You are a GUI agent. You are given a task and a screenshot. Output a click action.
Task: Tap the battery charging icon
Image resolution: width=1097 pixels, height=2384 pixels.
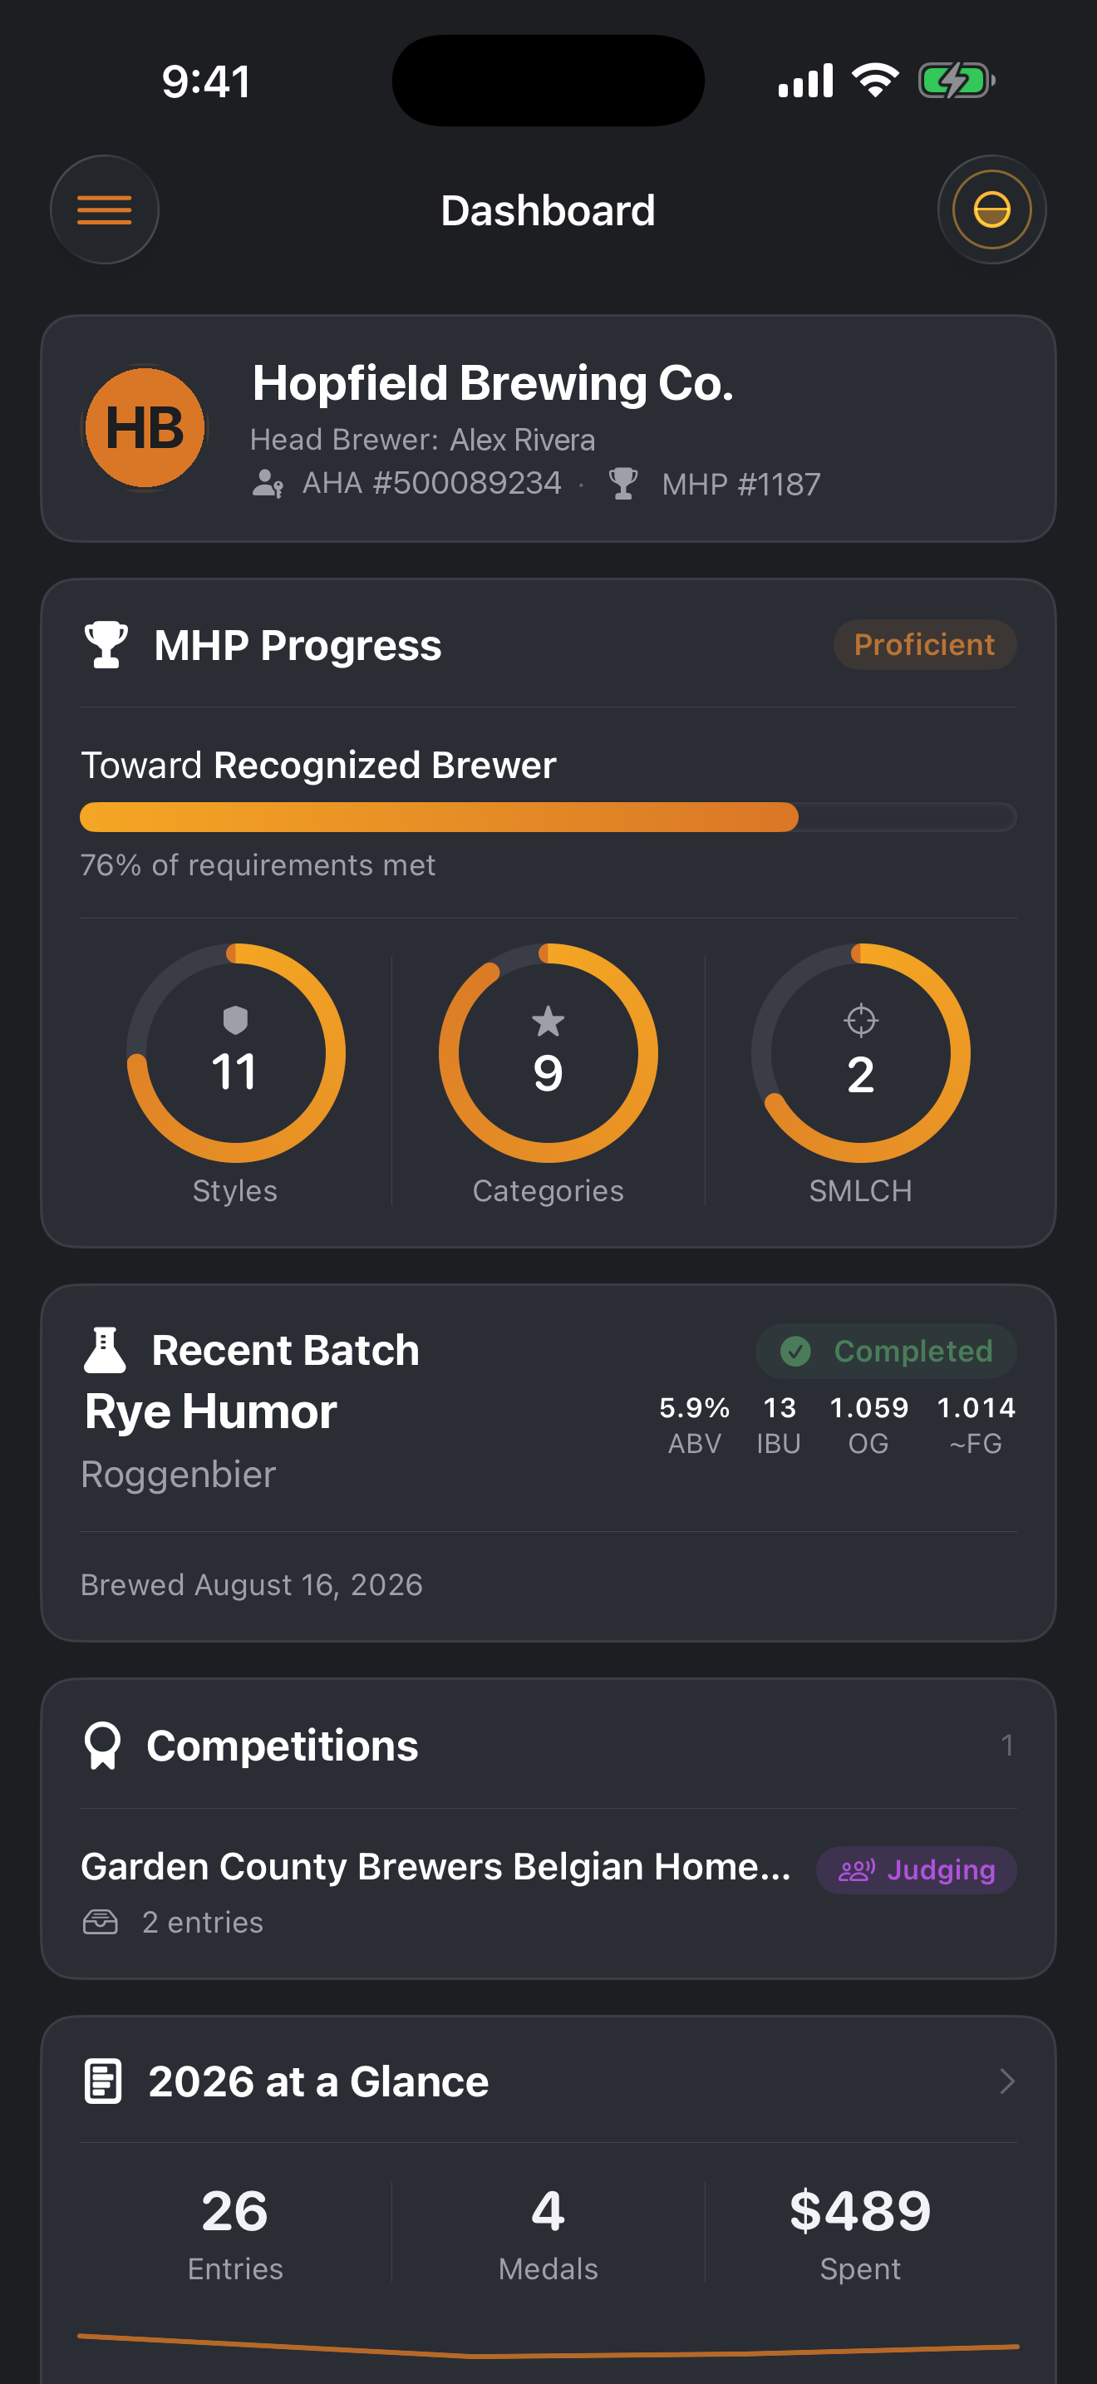tap(957, 81)
